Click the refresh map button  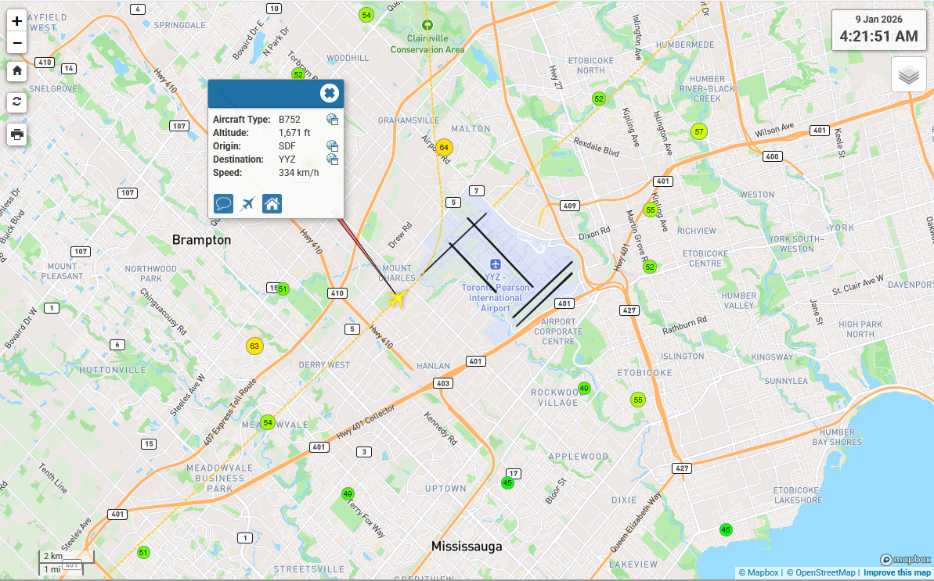tap(17, 102)
